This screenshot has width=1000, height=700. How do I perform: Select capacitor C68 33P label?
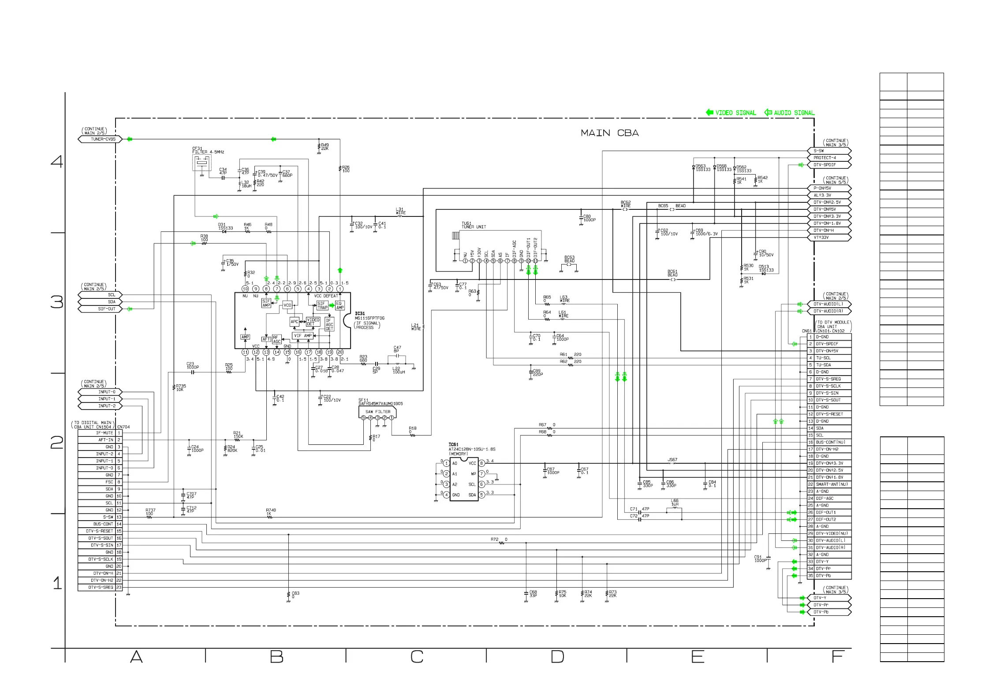tap(533, 594)
